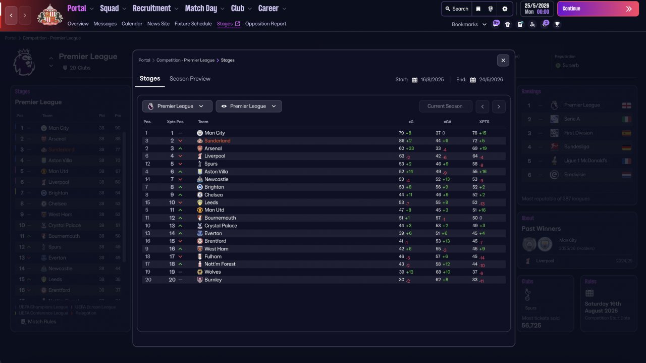Open the News Site submenu item
Viewport: 646px width, 363px height.
click(158, 24)
